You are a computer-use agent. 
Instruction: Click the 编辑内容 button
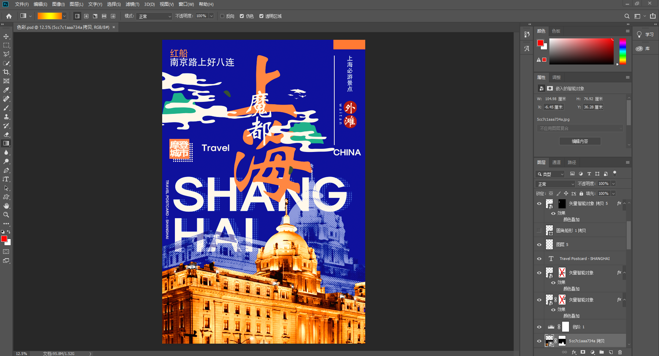pos(580,141)
